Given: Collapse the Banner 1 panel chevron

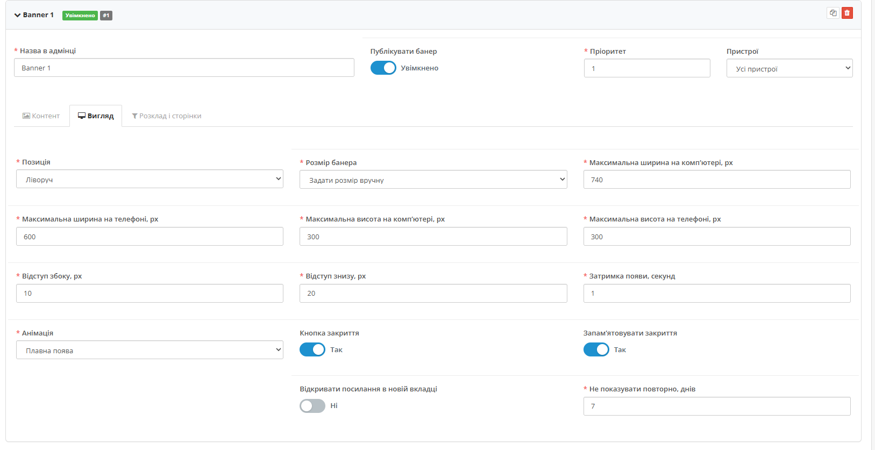Looking at the screenshot, I should [17, 15].
